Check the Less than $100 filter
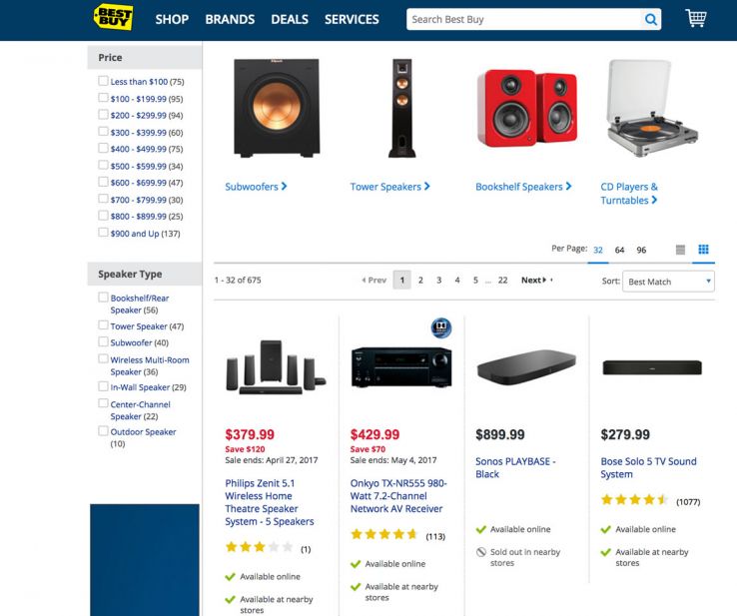Screen dimensions: 737x616 click(x=103, y=81)
